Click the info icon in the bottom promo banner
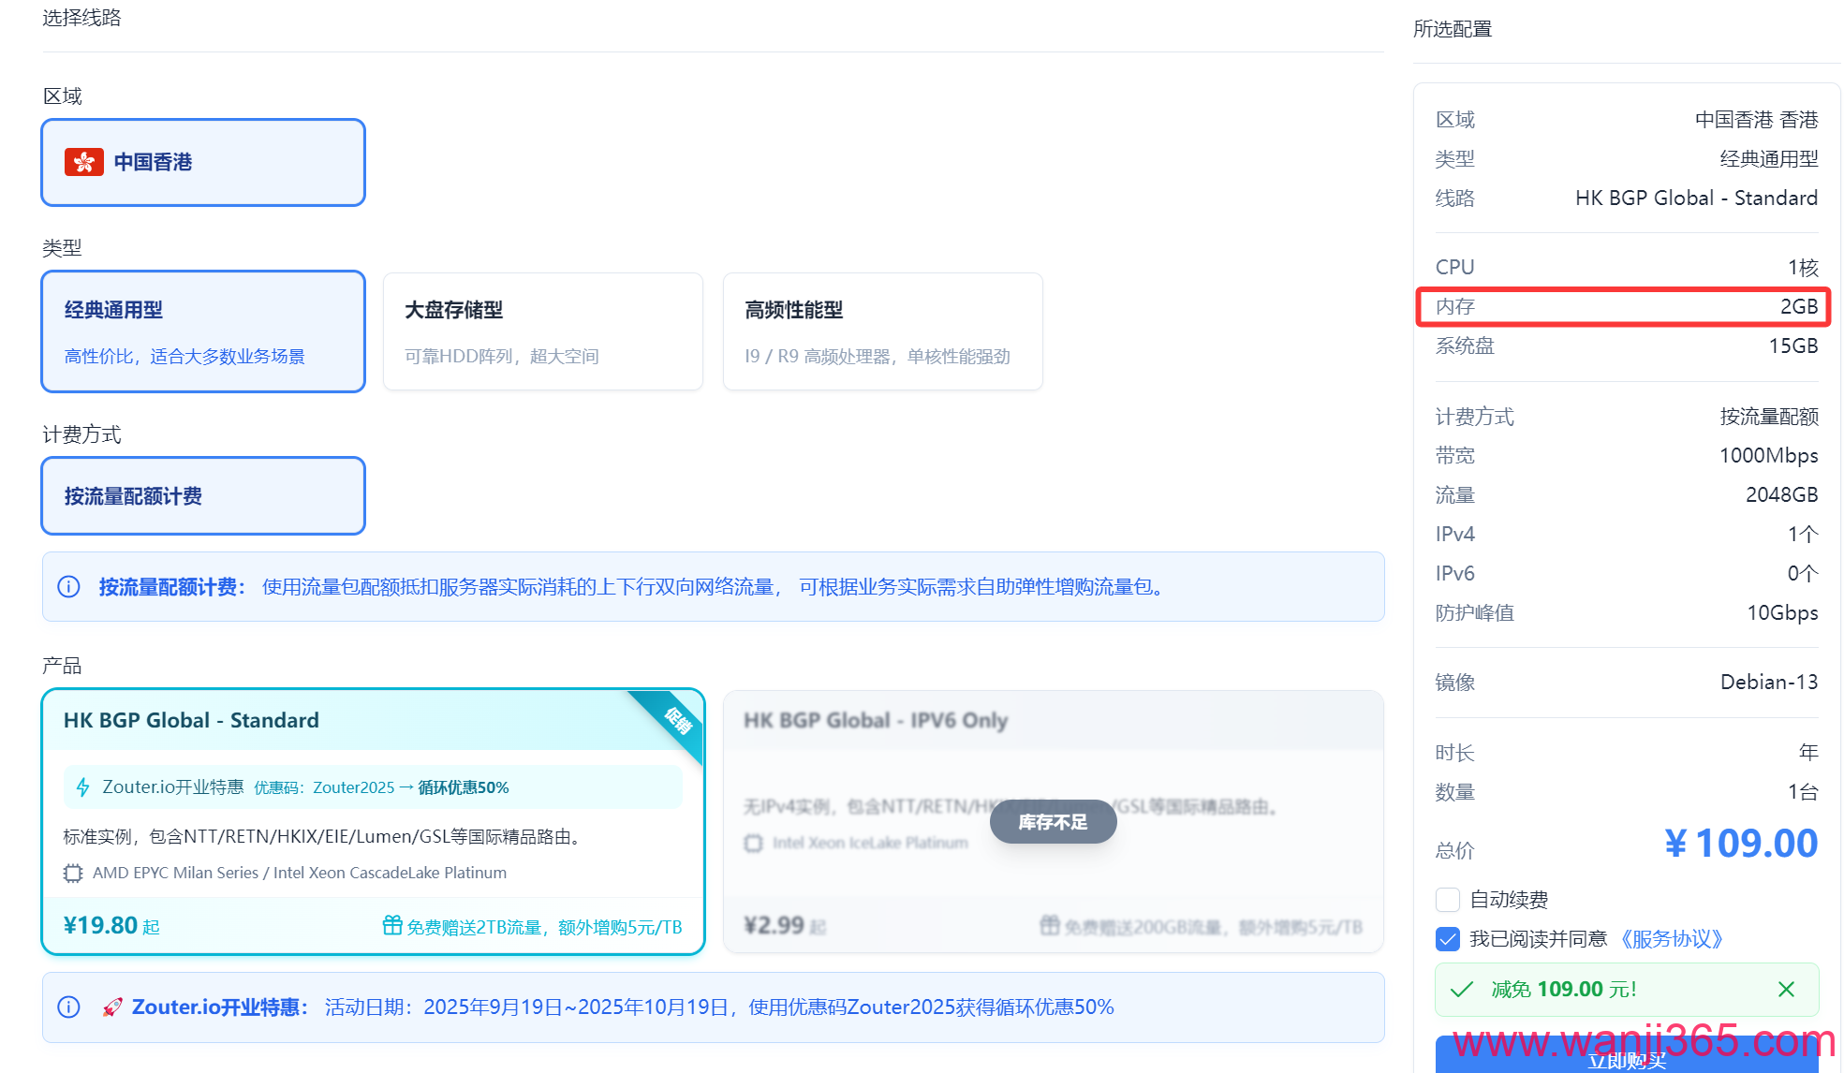Viewport: 1844px width, 1073px height. click(68, 1007)
